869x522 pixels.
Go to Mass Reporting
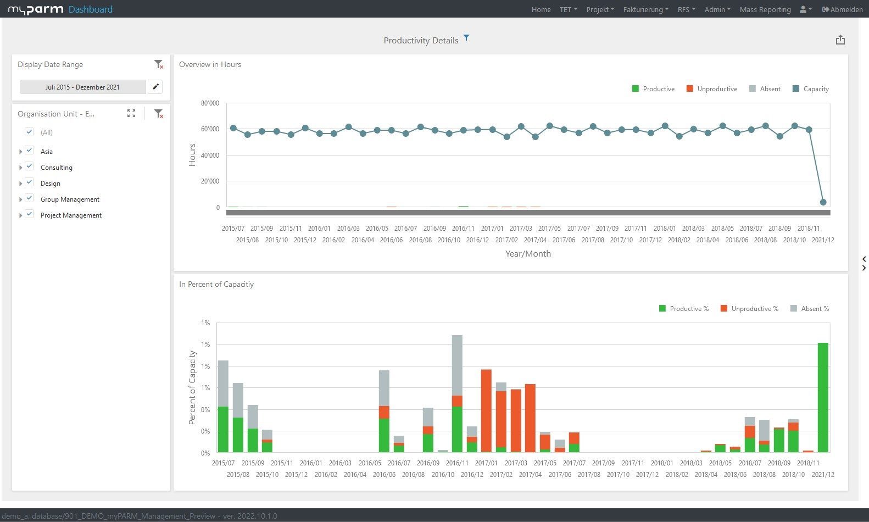pyautogui.click(x=765, y=9)
